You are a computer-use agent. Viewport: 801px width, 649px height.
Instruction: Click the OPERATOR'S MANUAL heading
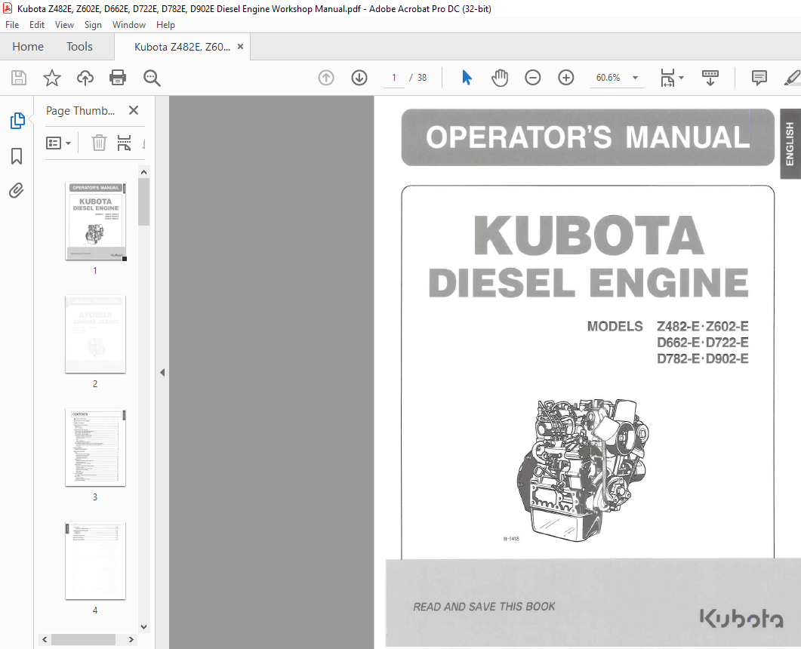(x=588, y=137)
